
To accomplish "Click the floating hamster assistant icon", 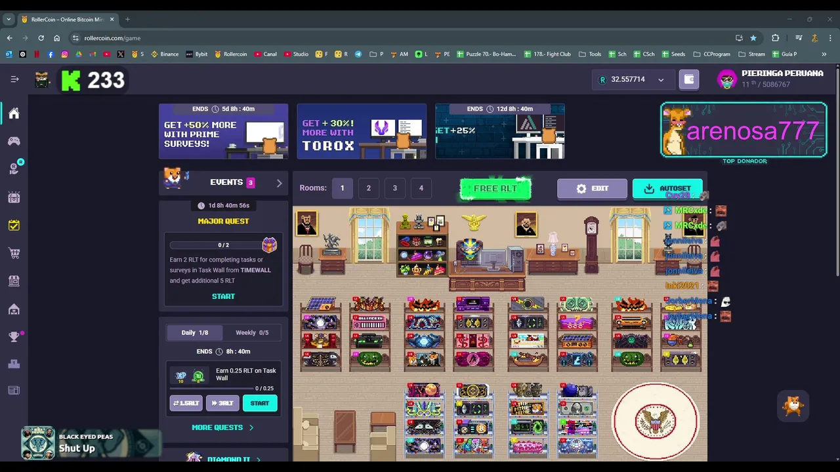I will click(x=793, y=406).
